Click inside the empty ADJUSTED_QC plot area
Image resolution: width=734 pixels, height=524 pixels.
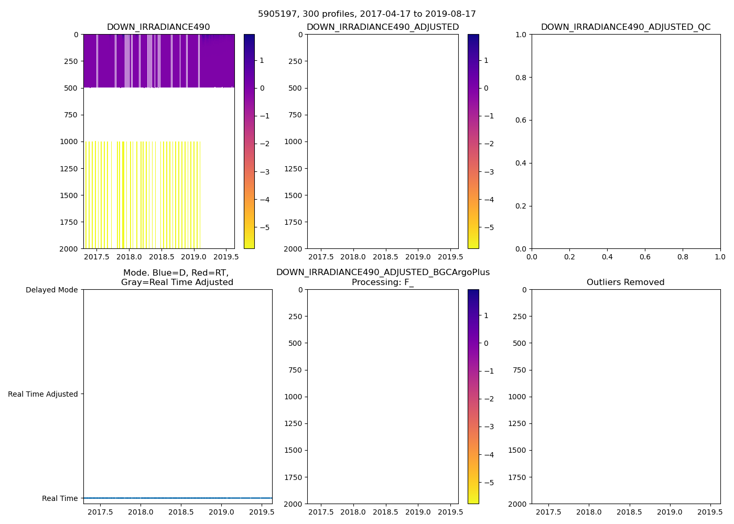pos(625,141)
